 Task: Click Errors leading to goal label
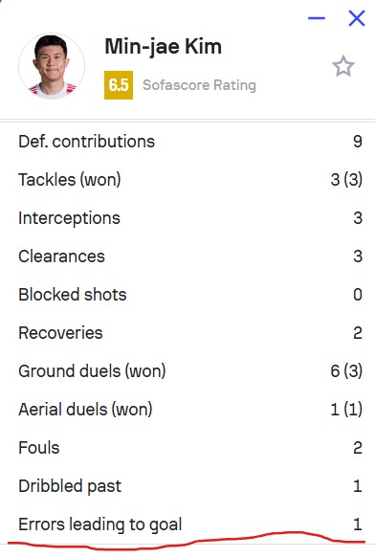[100, 525]
